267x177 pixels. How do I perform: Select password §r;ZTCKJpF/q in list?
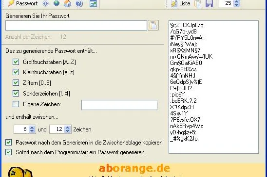[187, 25]
